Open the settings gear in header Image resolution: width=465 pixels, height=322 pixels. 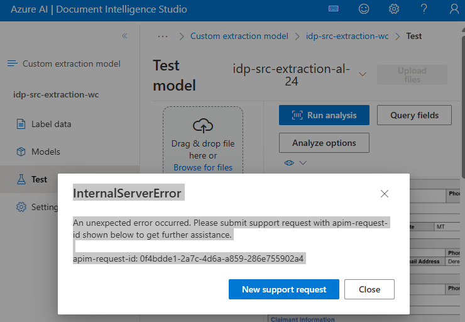point(394,9)
